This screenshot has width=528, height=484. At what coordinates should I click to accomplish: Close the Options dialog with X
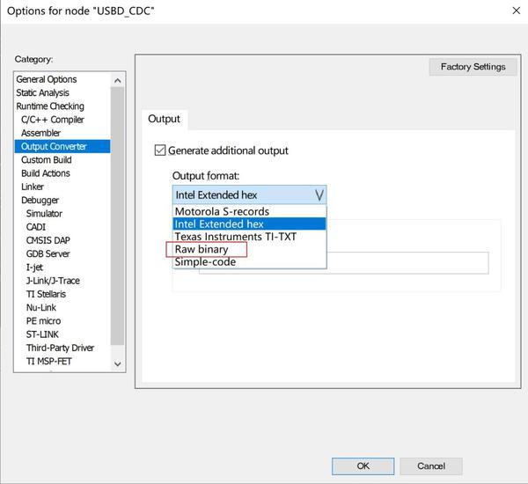516,11
